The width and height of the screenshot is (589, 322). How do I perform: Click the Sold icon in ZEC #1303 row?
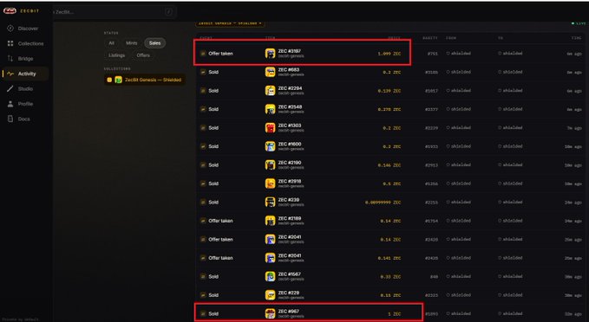point(203,128)
